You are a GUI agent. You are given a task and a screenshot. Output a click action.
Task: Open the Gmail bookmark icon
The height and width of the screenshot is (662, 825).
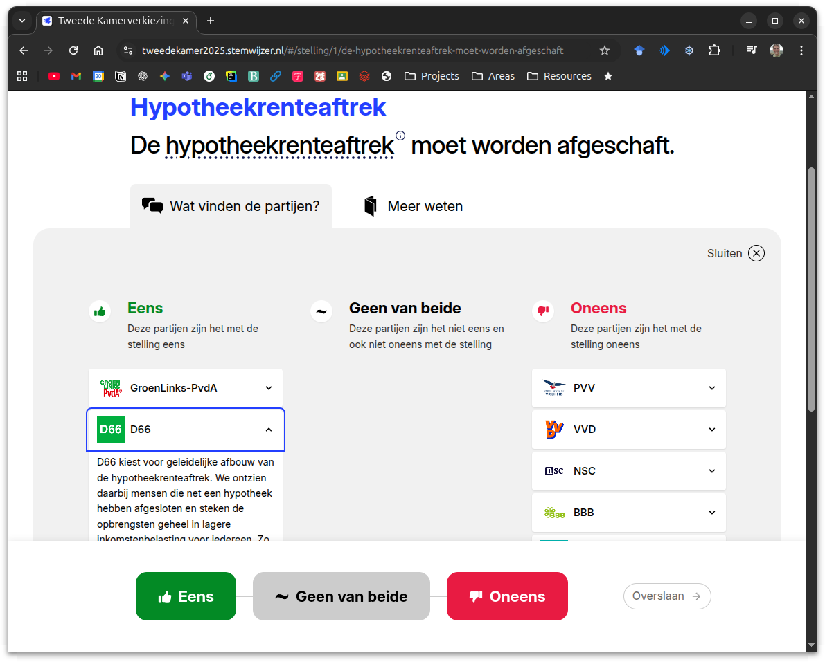[76, 76]
